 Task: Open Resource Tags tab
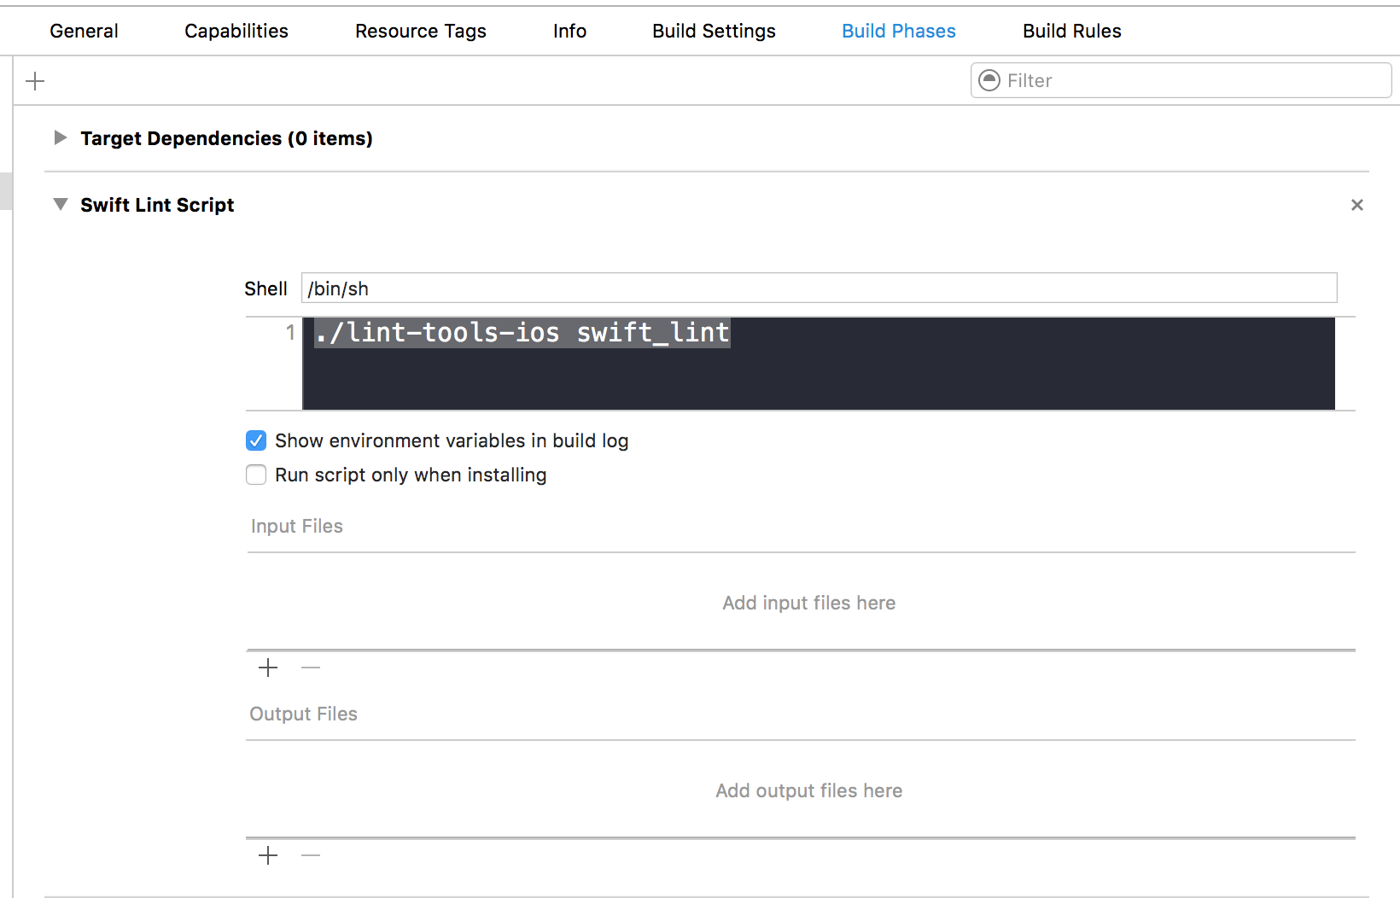pyautogui.click(x=421, y=31)
